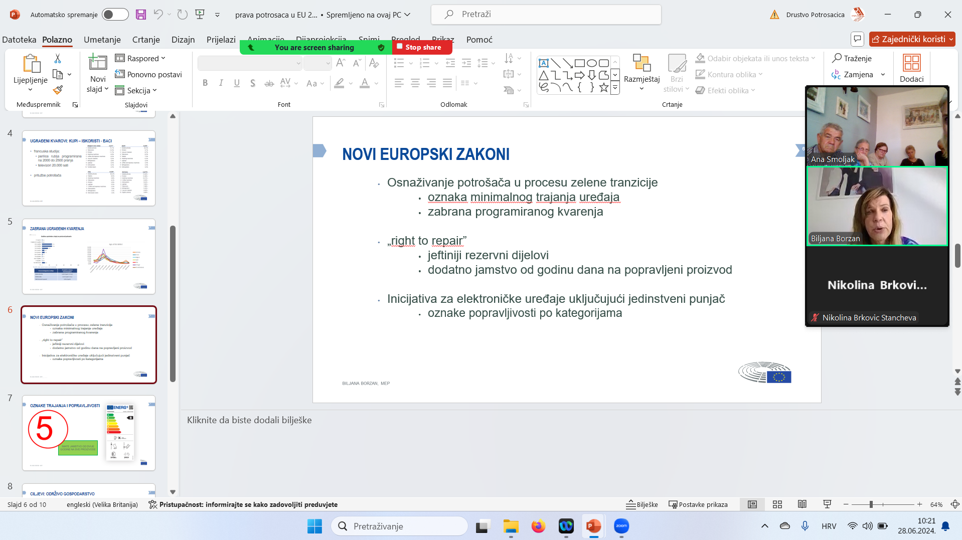Open Reading View from status bar
Screen dimensions: 962x540
[802, 504]
